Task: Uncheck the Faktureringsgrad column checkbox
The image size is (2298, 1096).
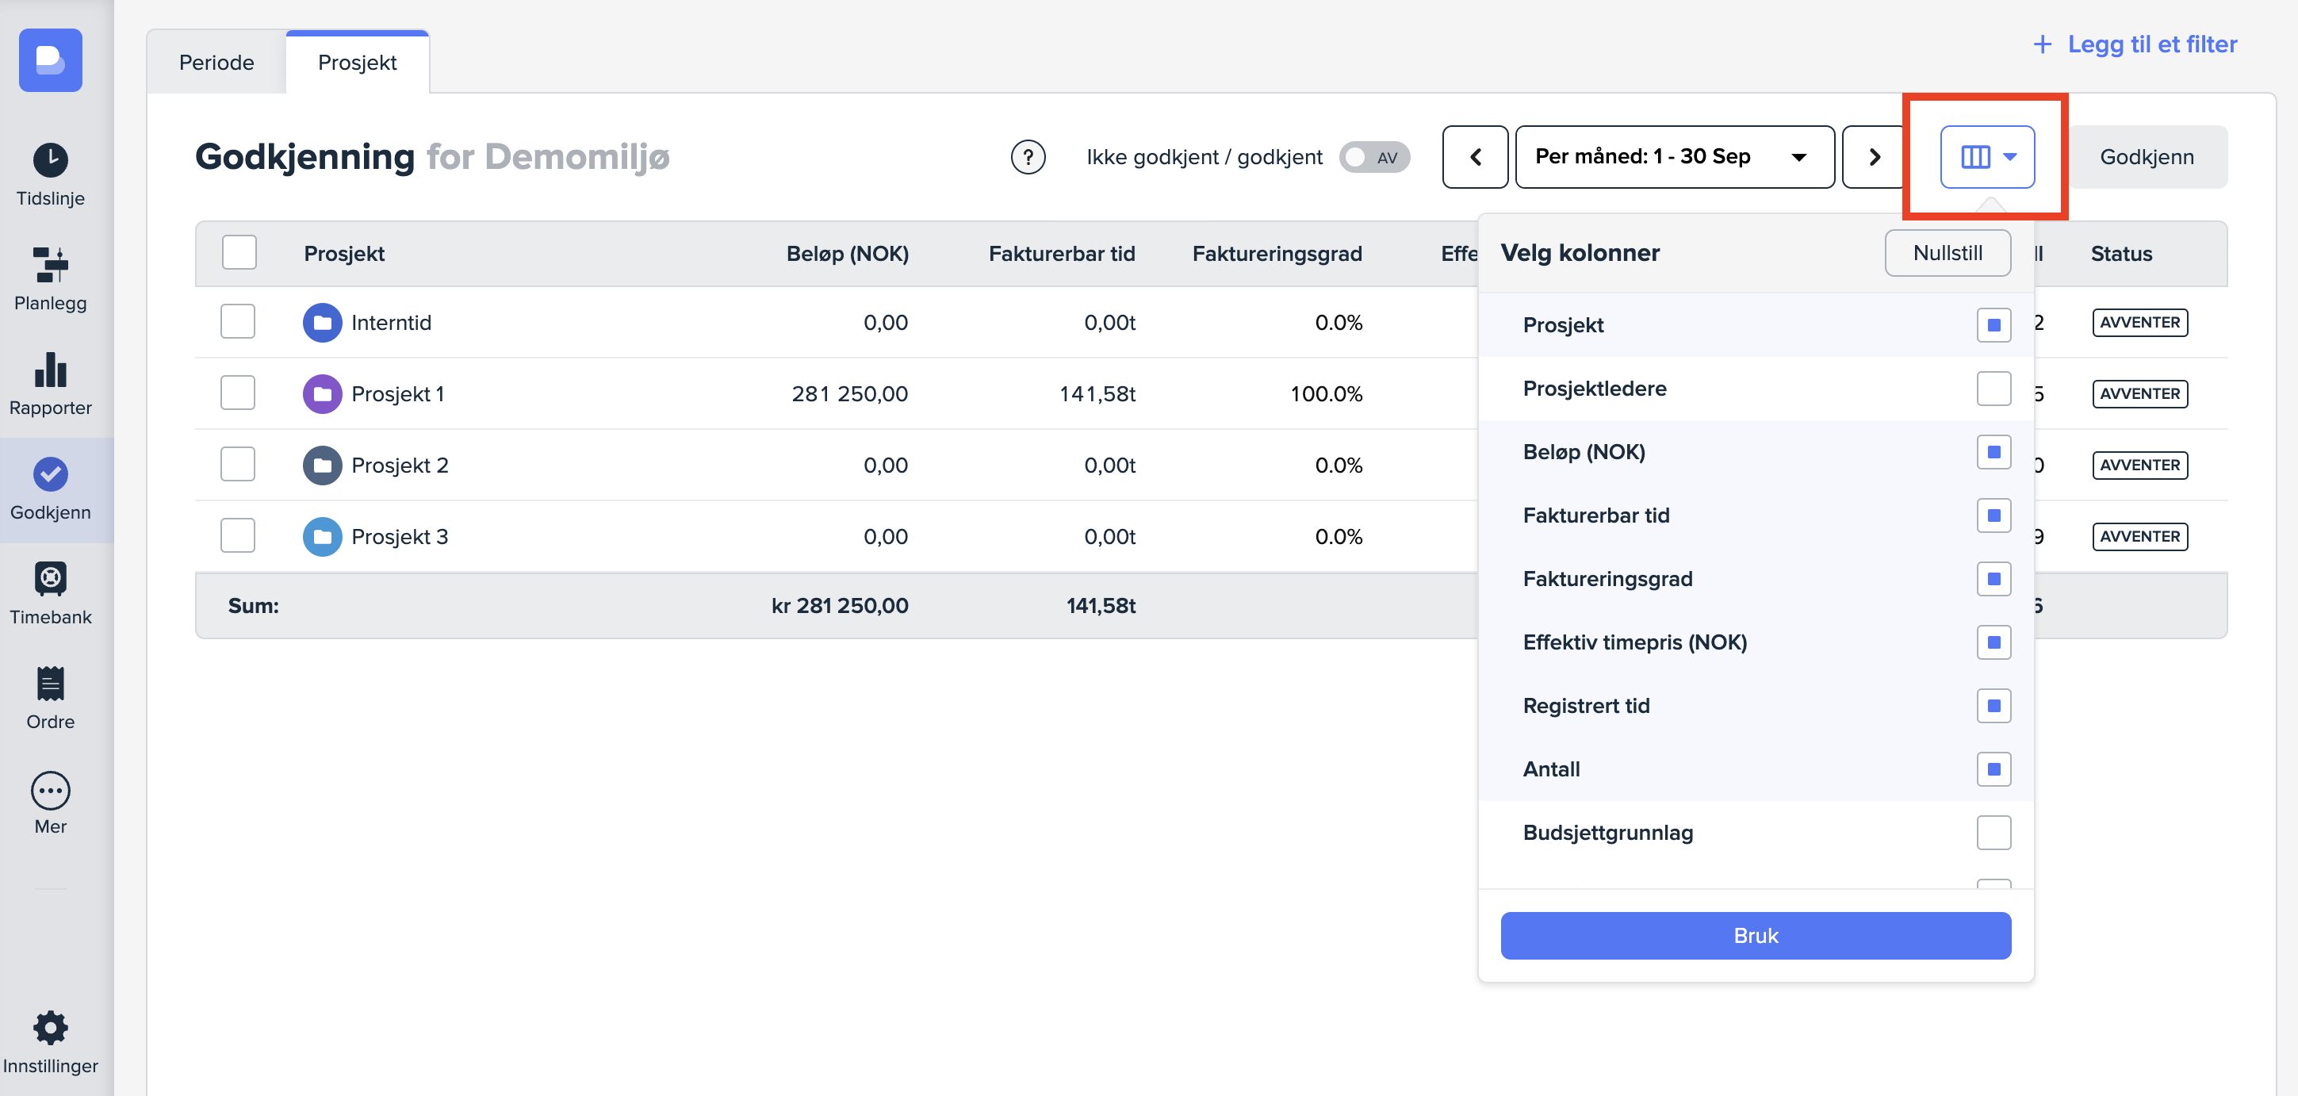Action: pyautogui.click(x=1992, y=579)
